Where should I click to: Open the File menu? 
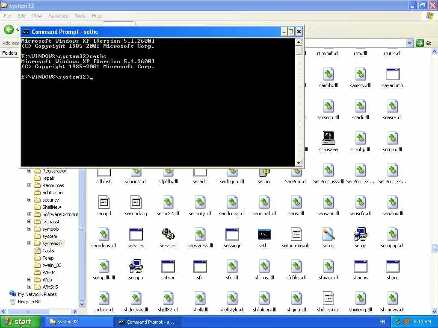(7, 16)
